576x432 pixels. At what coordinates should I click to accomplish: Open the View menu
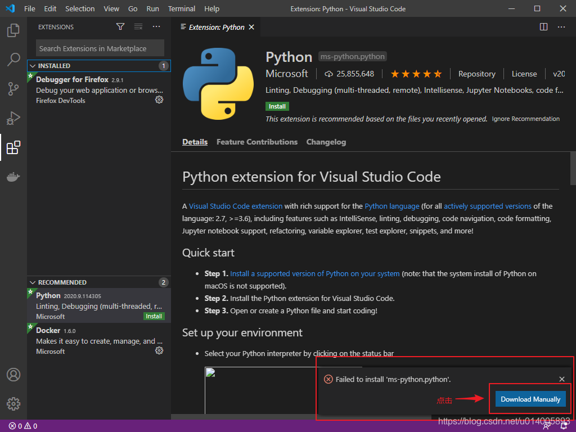pos(111,8)
